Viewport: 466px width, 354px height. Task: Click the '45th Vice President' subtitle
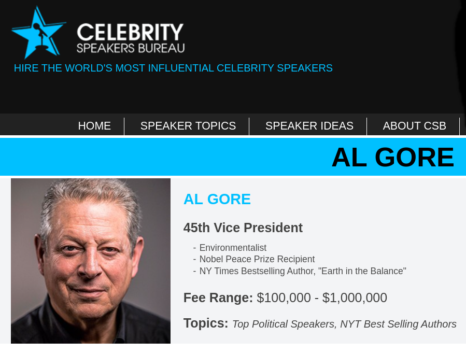click(x=243, y=228)
